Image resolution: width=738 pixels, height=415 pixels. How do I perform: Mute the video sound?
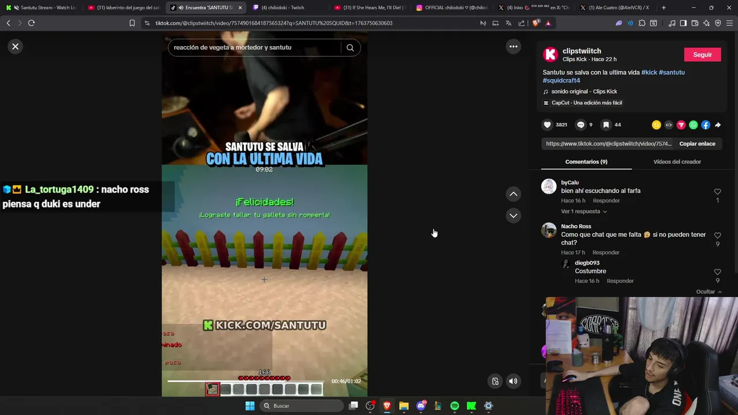pyautogui.click(x=513, y=381)
